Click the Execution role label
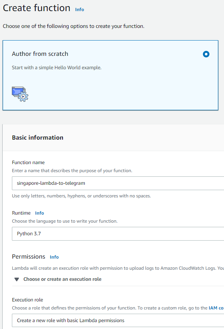 pyautogui.click(x=28, y=300)
